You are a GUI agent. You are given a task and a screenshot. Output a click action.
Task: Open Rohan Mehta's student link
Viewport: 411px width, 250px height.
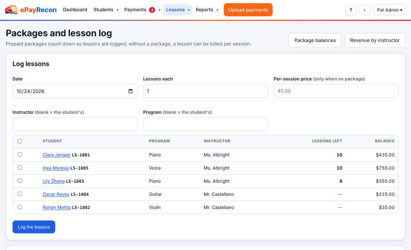tap(57, 207)
